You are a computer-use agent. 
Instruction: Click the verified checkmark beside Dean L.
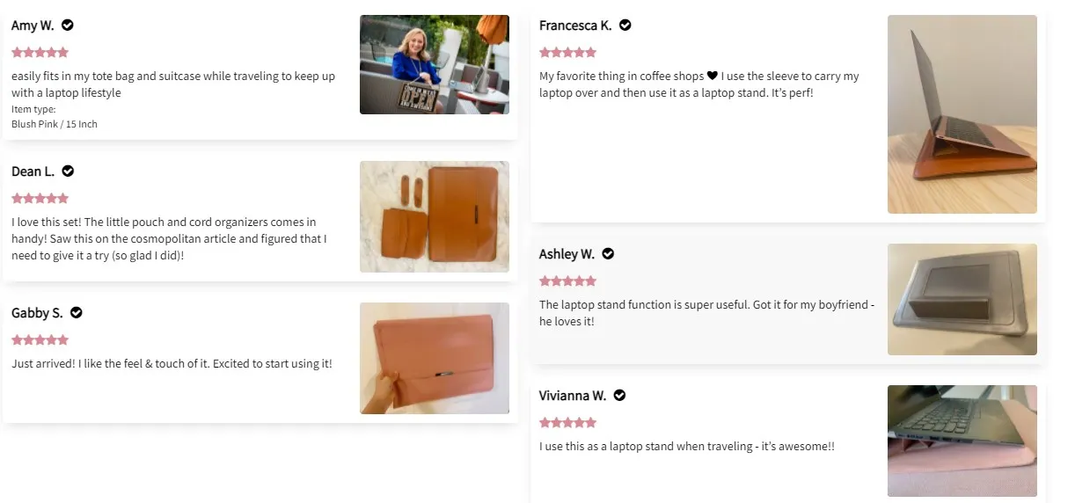pos(68,171)
